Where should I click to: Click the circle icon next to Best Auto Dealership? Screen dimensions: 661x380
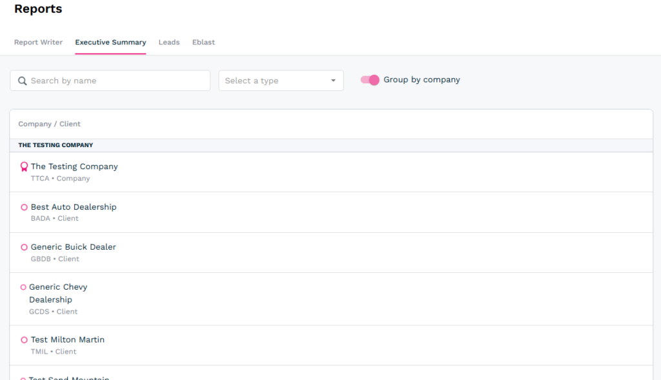tap(25, 207)
